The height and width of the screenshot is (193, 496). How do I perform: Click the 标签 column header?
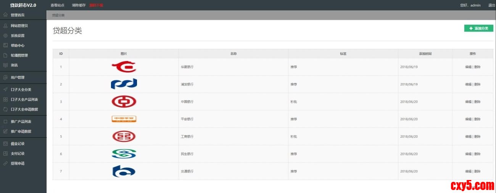coord(343,54)
